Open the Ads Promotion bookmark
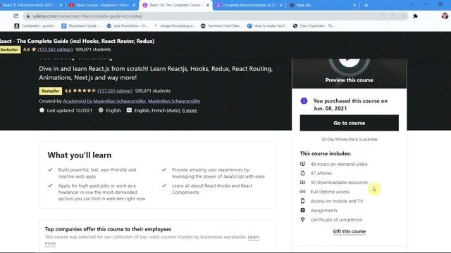The height and width of the screenshot is (253, 451). [x=128, y=26]
